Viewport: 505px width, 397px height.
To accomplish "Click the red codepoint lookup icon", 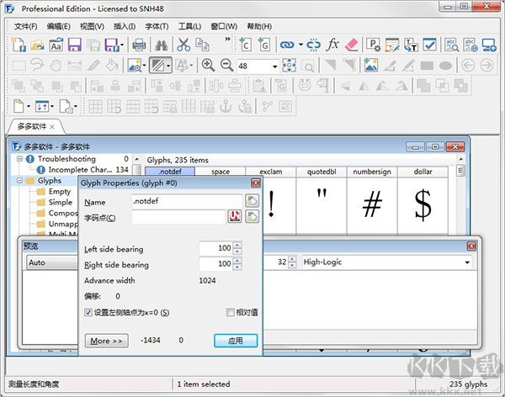I will (235, 218).
